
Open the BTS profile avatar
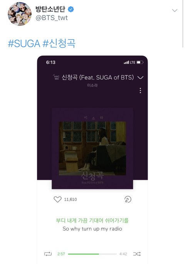pyautogui.click(x=20, y=14)
